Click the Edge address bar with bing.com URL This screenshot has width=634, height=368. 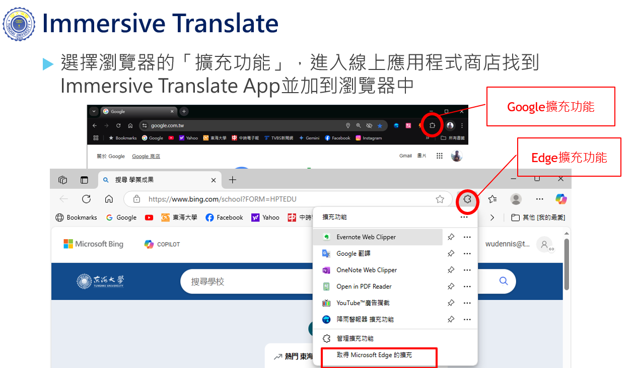pos(287,199)
